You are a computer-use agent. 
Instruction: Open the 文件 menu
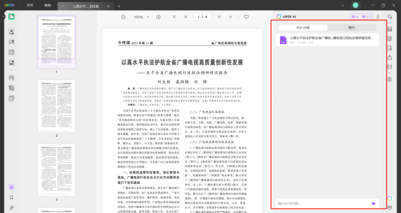[x=30, y=5]
